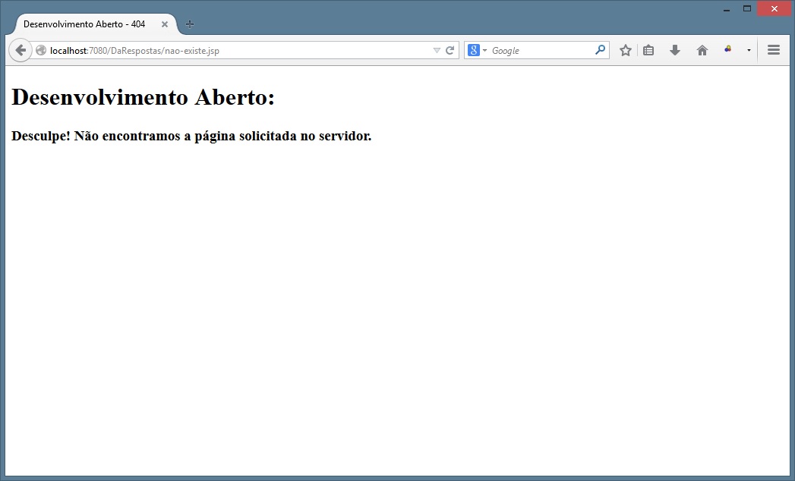Expand the add-on icon dropdown arrow
795x481 pixels.
[749, 51]
